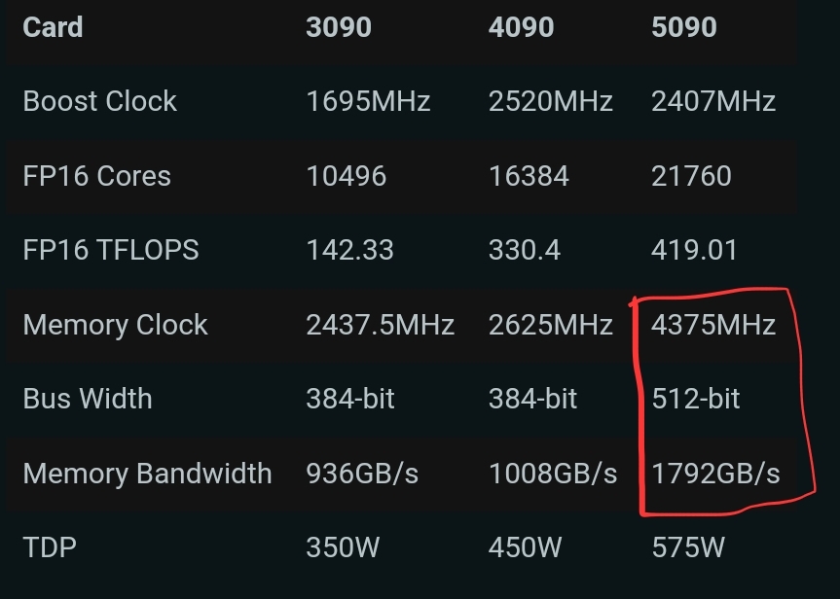Click the Boost Clock row label
This screenshot has width=840, height=599.
(x=99, y=101)
